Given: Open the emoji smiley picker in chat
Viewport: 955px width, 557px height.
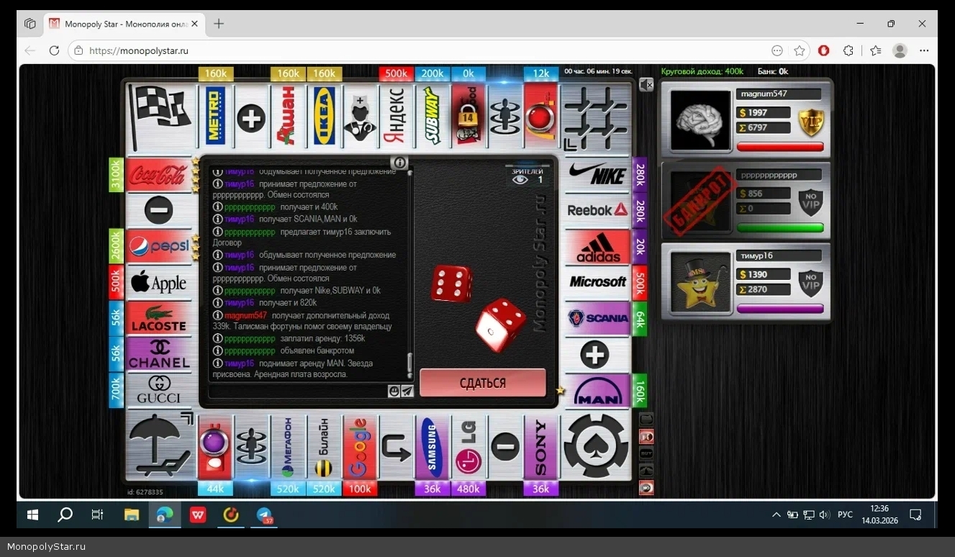Looking at the screenshot, I should 394,391.
